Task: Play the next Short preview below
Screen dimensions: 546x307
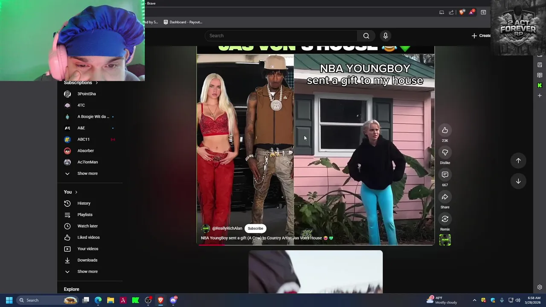Action: pyautogui.click(x=316, y=272)
